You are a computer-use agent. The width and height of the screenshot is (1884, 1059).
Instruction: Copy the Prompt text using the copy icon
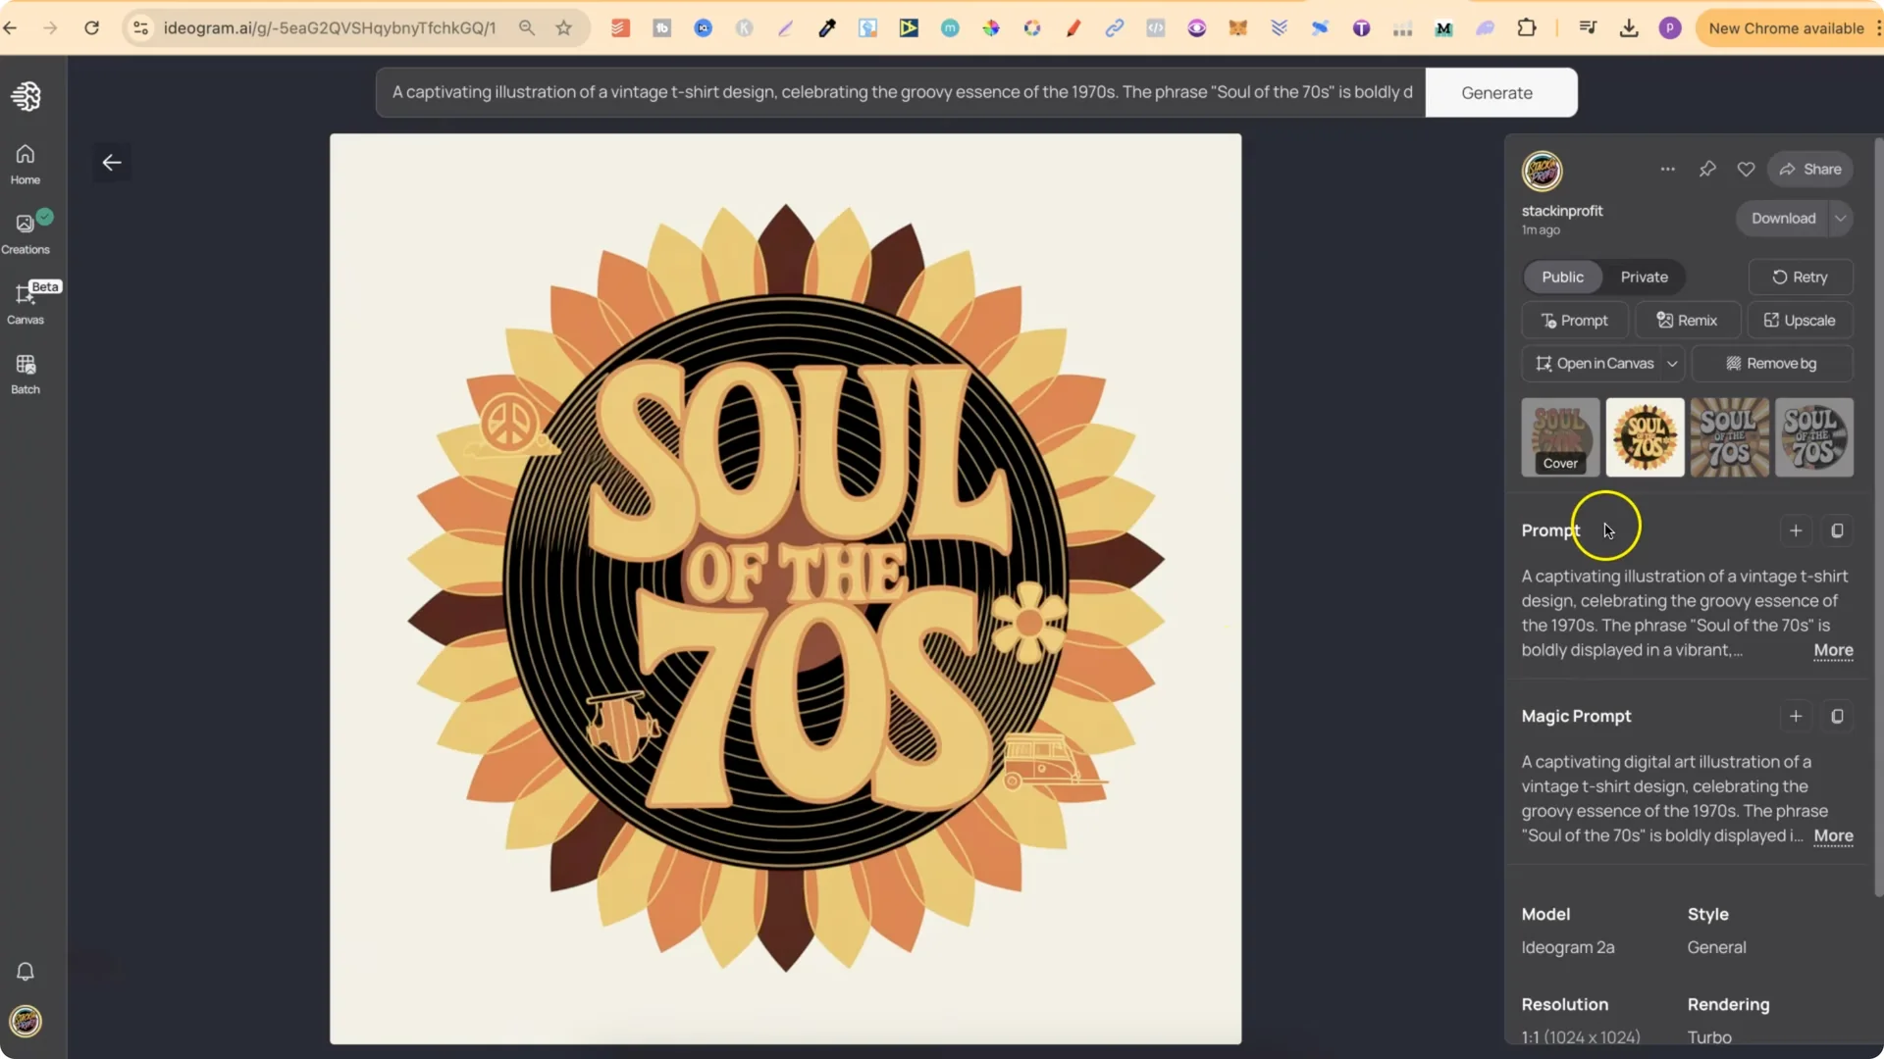pyautogui.click(x=1838, y=530)
